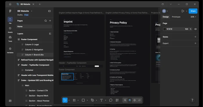Select the Column 2: Navigation layer
This screenshot has width=203, height=107.
pyautogui.click(x=34, y=49)
